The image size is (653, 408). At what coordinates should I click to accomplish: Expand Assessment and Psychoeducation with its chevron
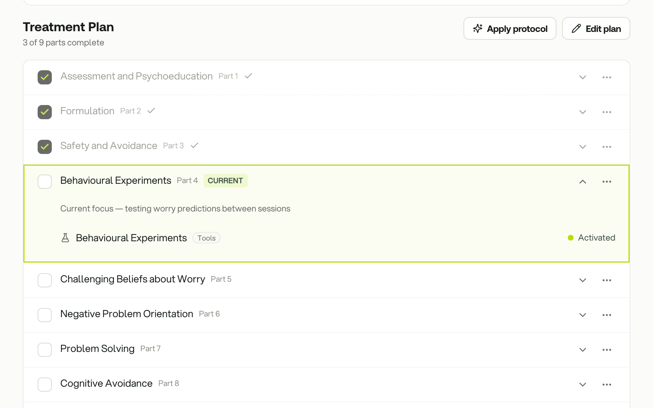point(583,77)
